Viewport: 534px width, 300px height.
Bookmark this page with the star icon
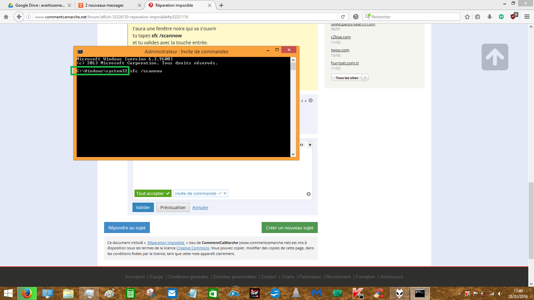pos(467,17)
